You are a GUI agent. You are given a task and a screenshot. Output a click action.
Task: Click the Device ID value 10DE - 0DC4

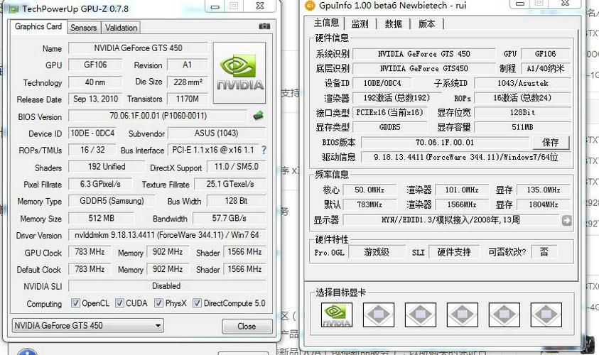(x=92, y=133)
